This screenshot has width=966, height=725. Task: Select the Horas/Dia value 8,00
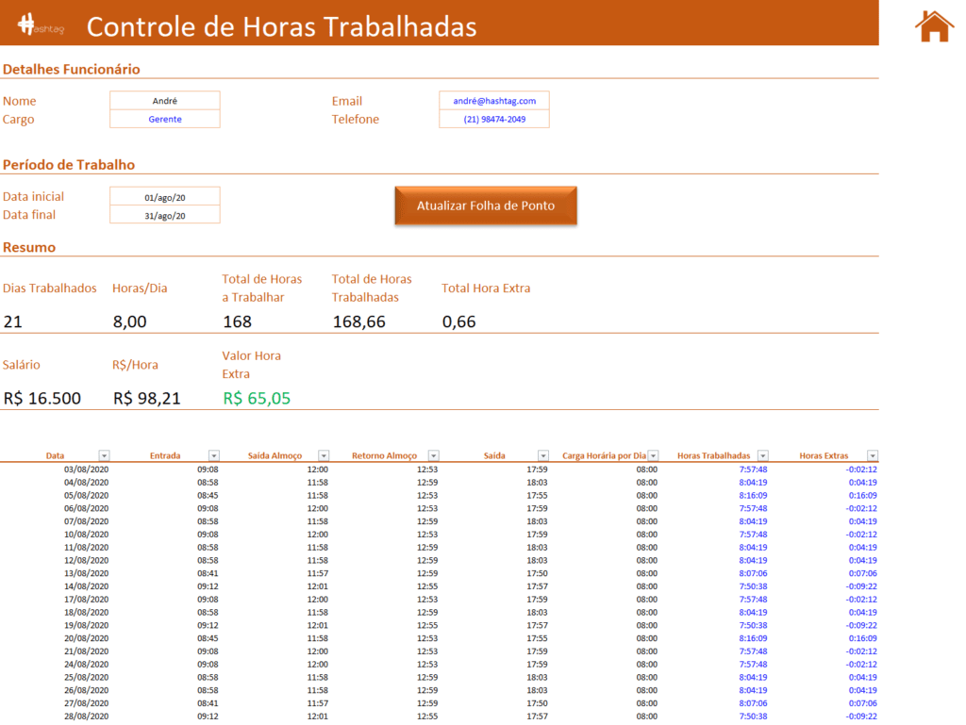129,321
